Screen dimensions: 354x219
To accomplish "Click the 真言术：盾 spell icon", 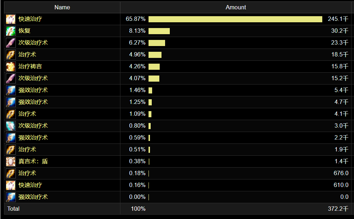I will point(11,161).
